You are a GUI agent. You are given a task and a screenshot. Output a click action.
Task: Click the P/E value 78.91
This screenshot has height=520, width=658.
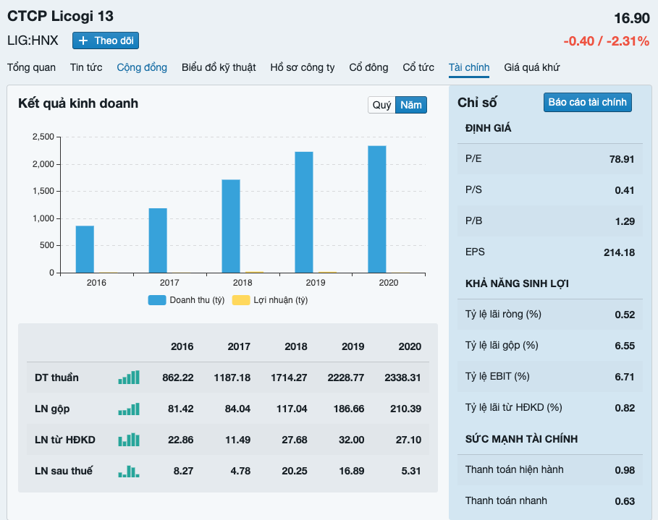tap(622, 159)
